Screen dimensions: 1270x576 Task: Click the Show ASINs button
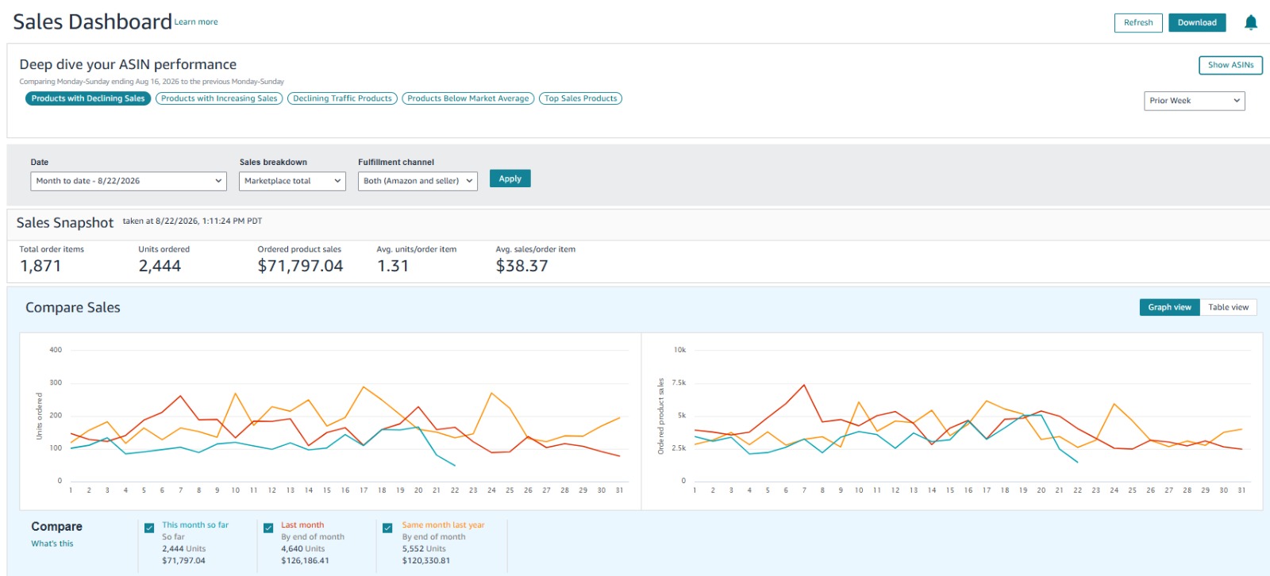1230,65
